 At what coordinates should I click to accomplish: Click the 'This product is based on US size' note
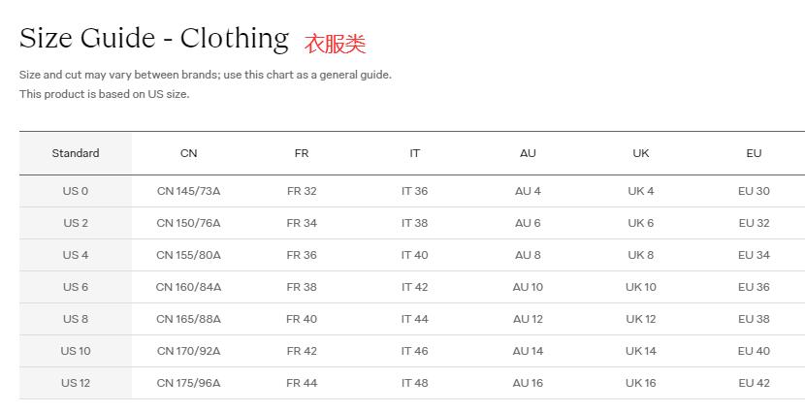[x=105, y=94]
